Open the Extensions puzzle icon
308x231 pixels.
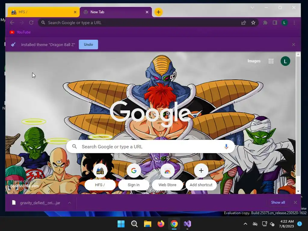(x=265, y=23)
